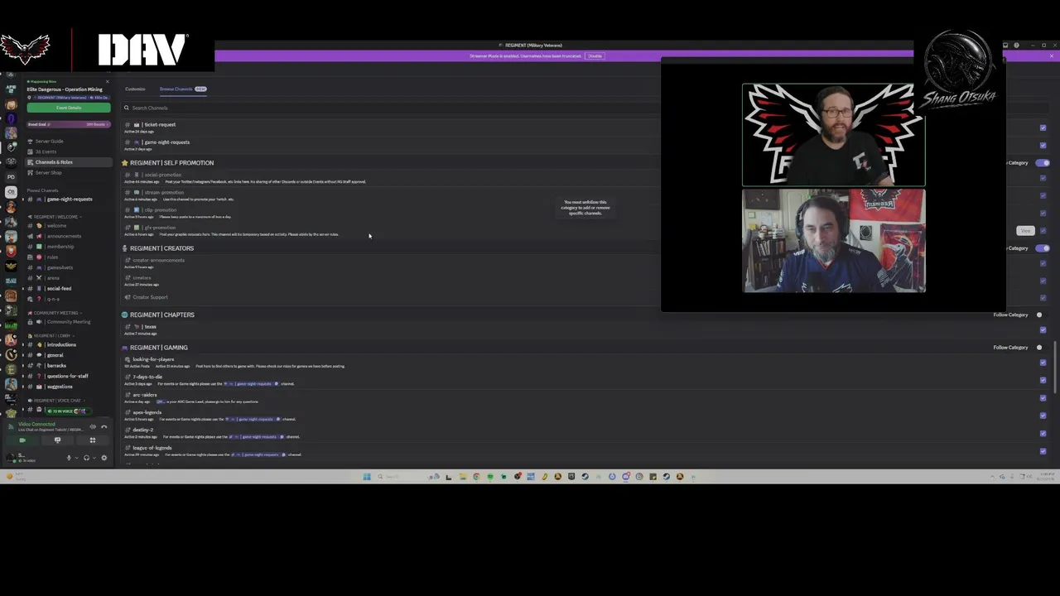Screen dimensions: 1060x596
Task: Open User Settings gear
Action: (x=104, y=458)
